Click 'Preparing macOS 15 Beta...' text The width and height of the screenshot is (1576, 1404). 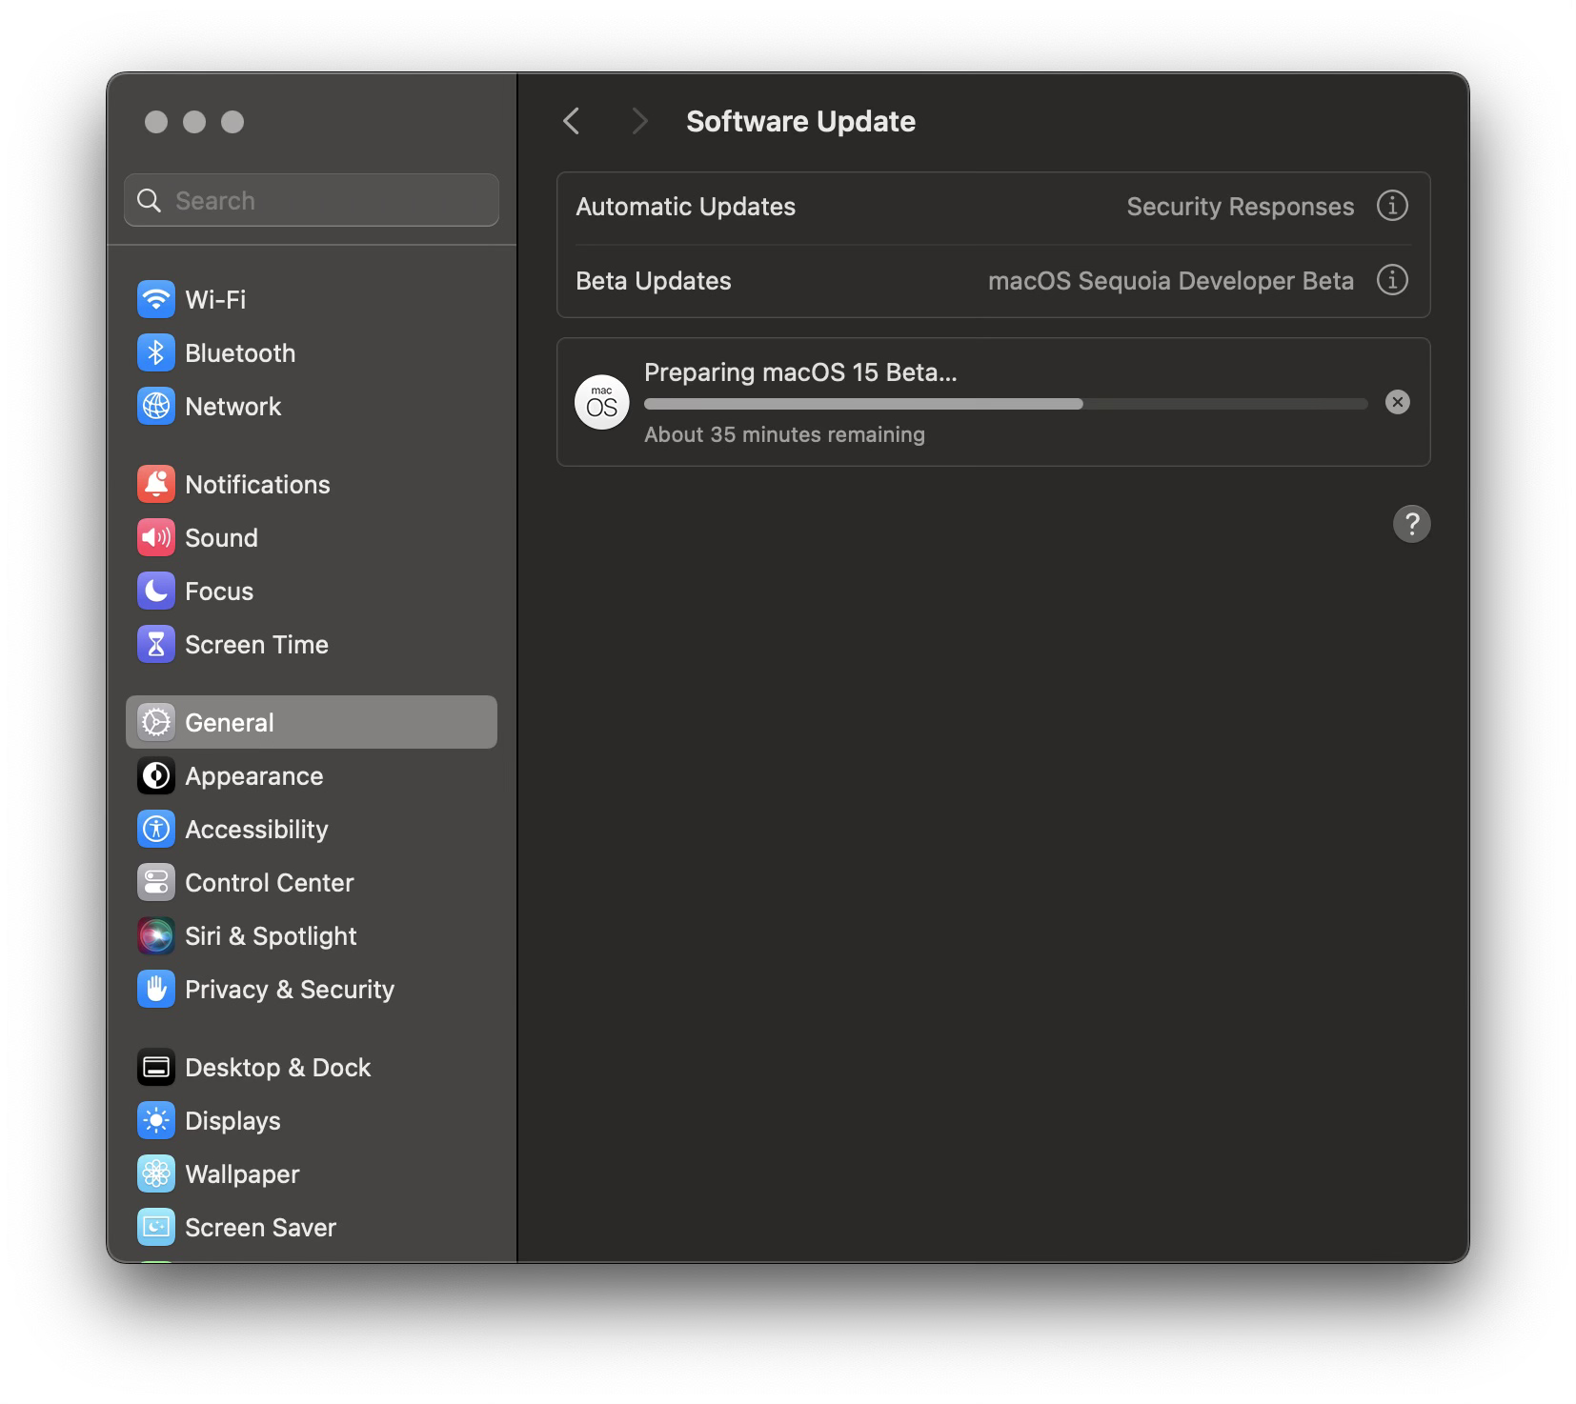[800, 372]
